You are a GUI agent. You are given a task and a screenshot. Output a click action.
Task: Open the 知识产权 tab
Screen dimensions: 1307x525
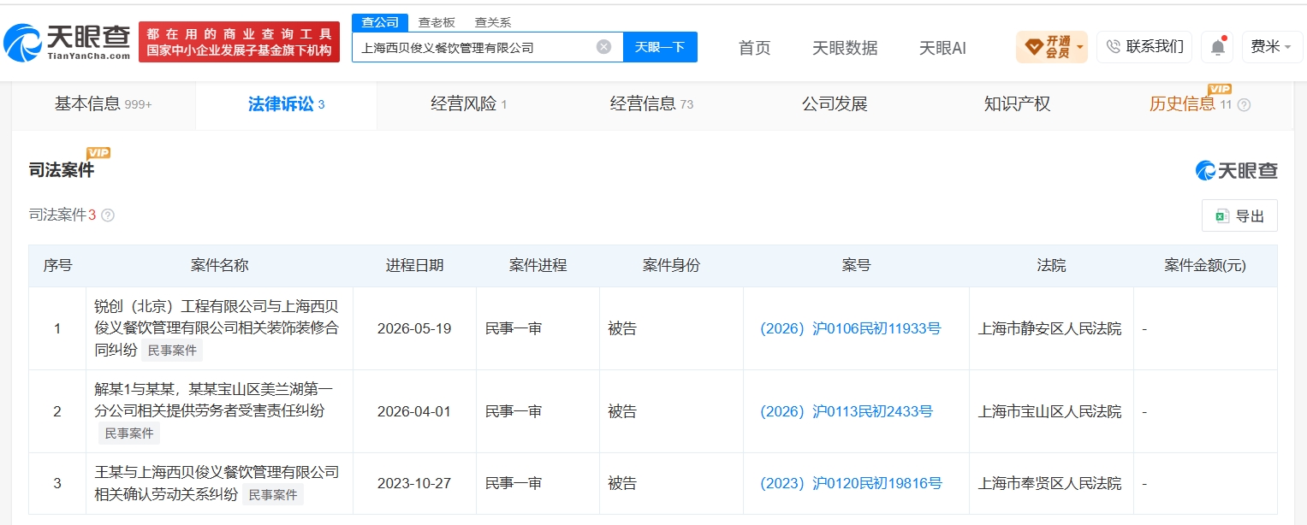pos(1017,104)
